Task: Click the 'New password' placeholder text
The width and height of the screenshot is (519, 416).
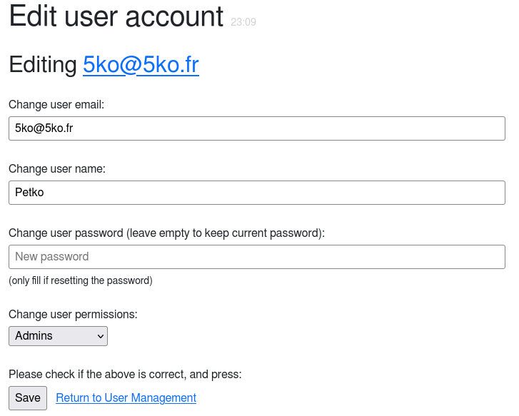Action: (x=51, y=257)
